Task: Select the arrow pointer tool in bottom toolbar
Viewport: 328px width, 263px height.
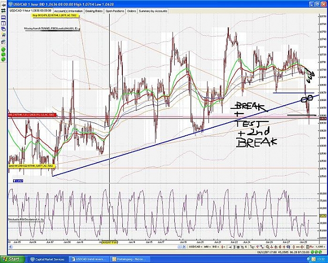Action: (x=252, y=247)
